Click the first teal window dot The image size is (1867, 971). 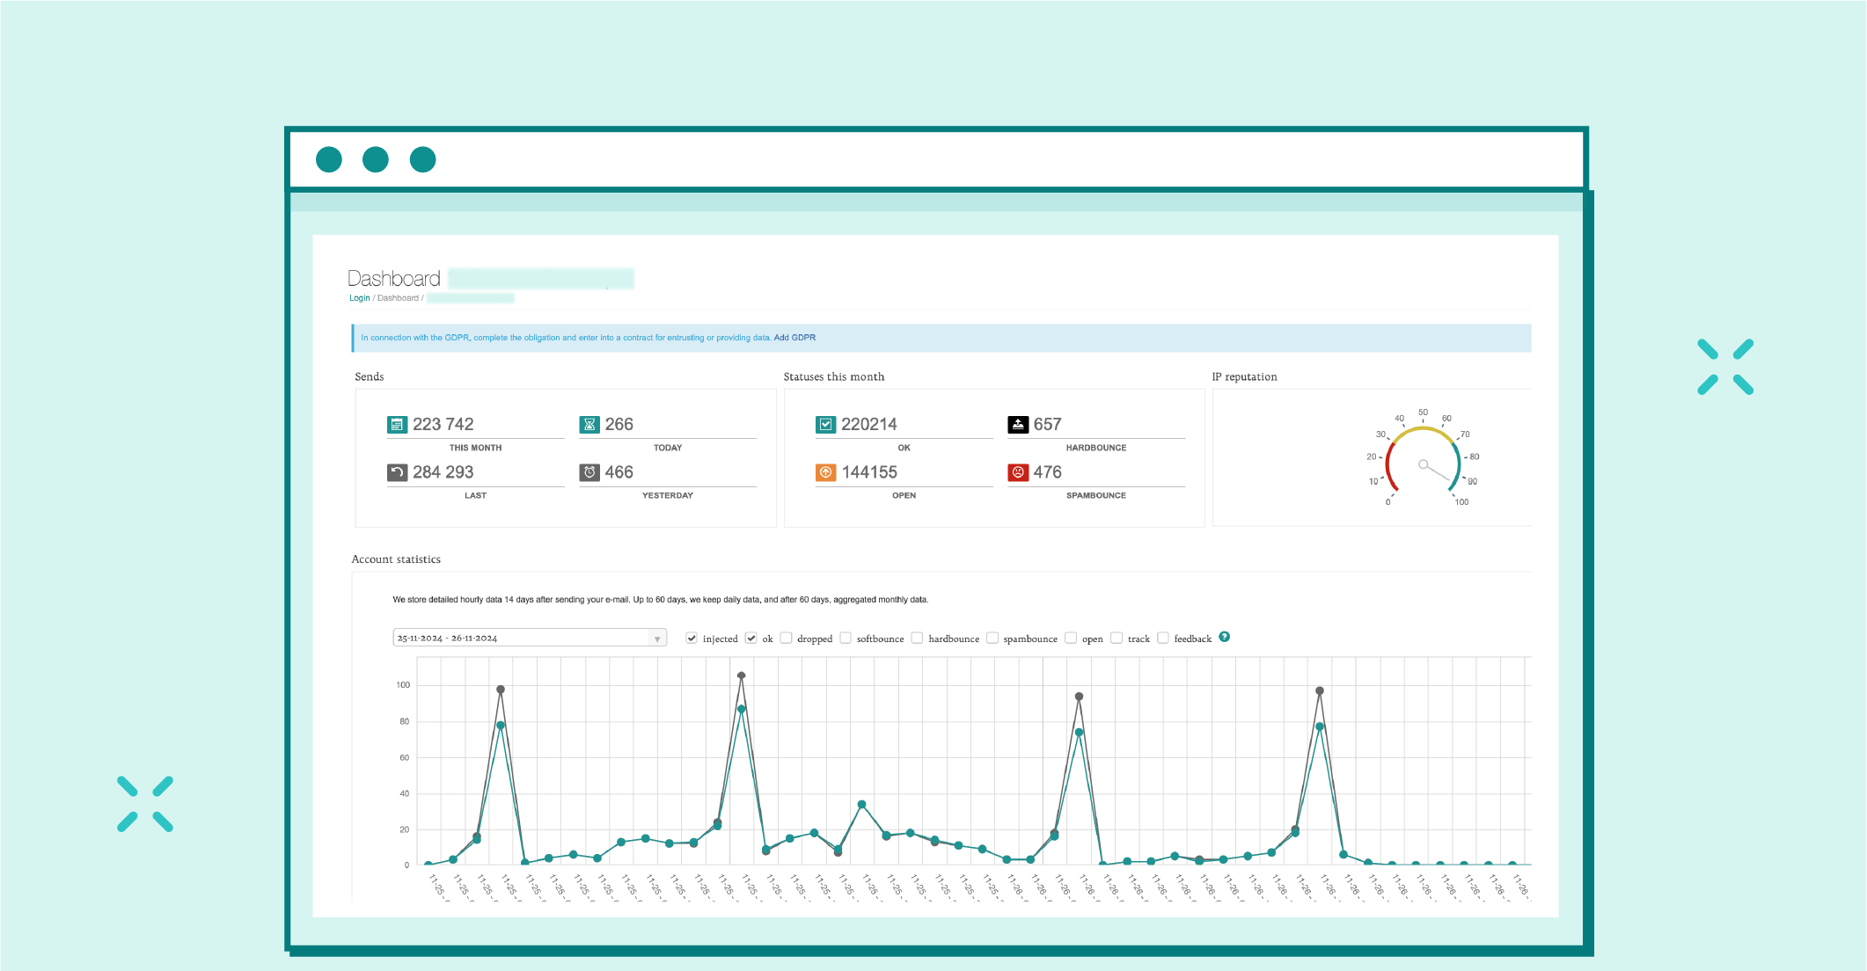coord(329,159)
